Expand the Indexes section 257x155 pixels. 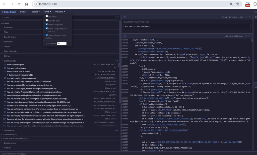click(x=7, y=148)
